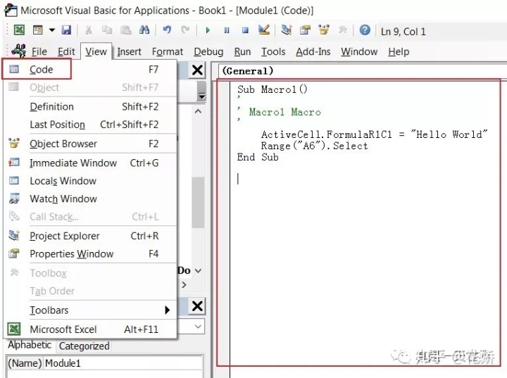The height and width of the screenshot is (378, 507).
Task: Close the Properties pane
Action: tap(197, 306)
